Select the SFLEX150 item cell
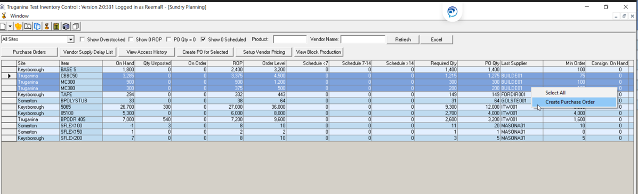The width and height of the screenshot is (638, 194). click(80, 132)
